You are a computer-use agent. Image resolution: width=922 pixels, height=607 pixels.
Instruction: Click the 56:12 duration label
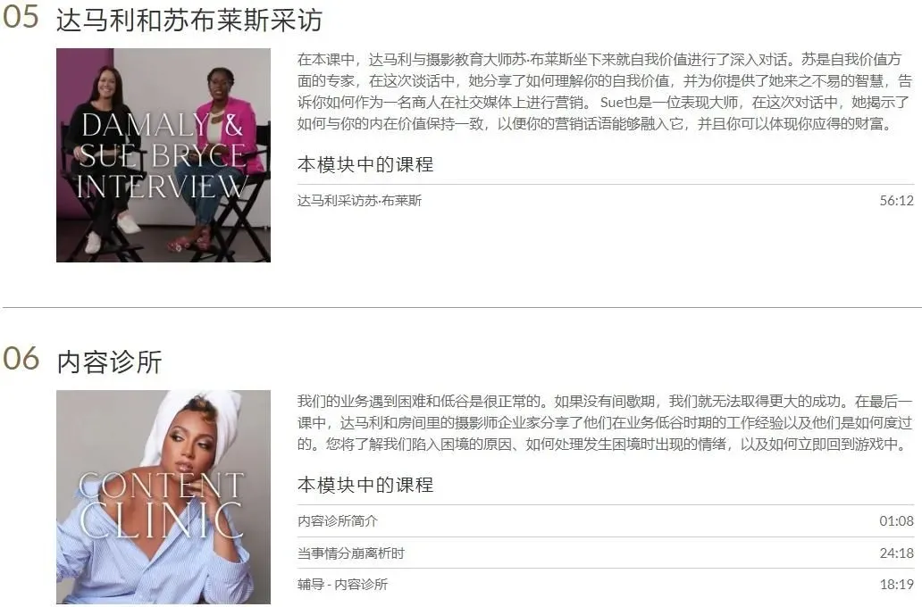tap(896, 201)
